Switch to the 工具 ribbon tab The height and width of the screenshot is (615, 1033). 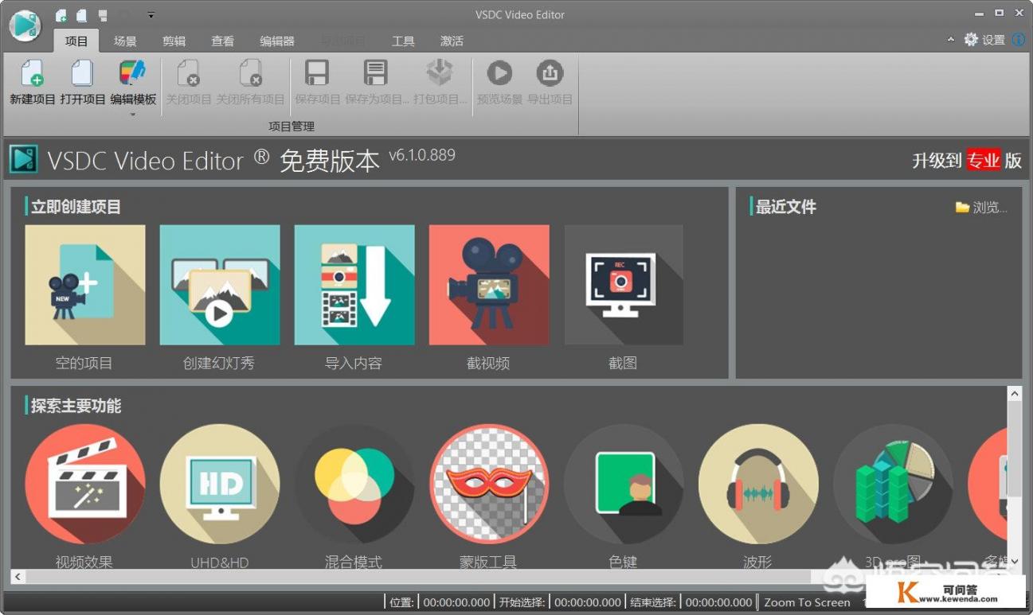(403, 41)
